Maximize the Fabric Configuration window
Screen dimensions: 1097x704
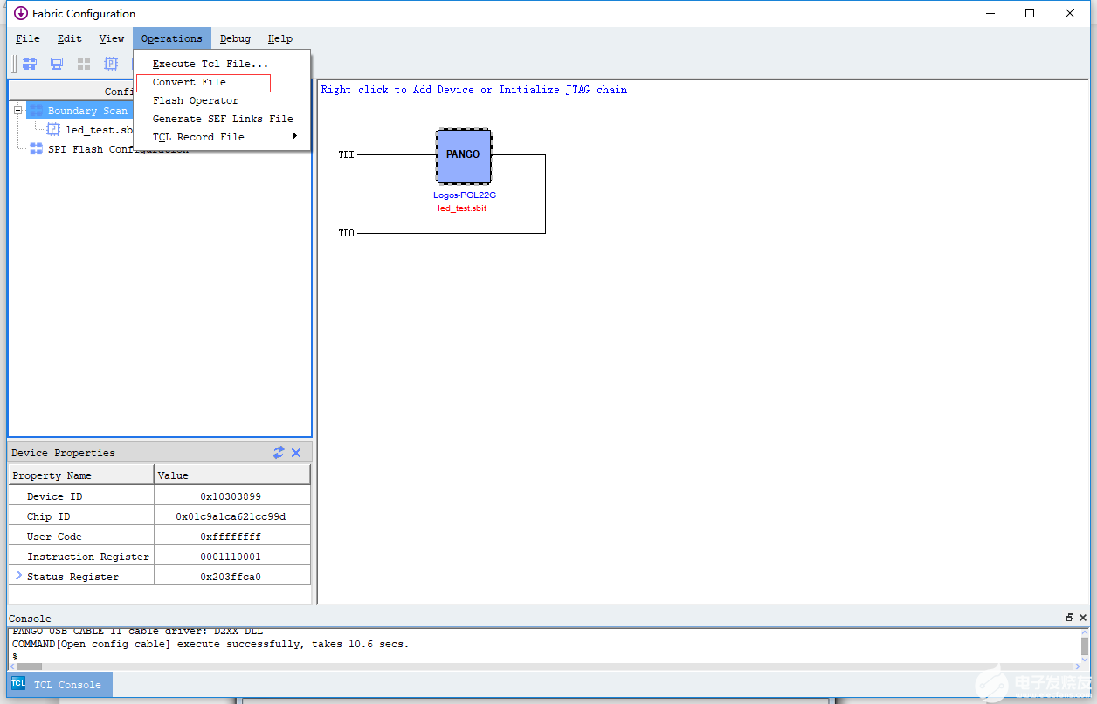point(1030,13)
